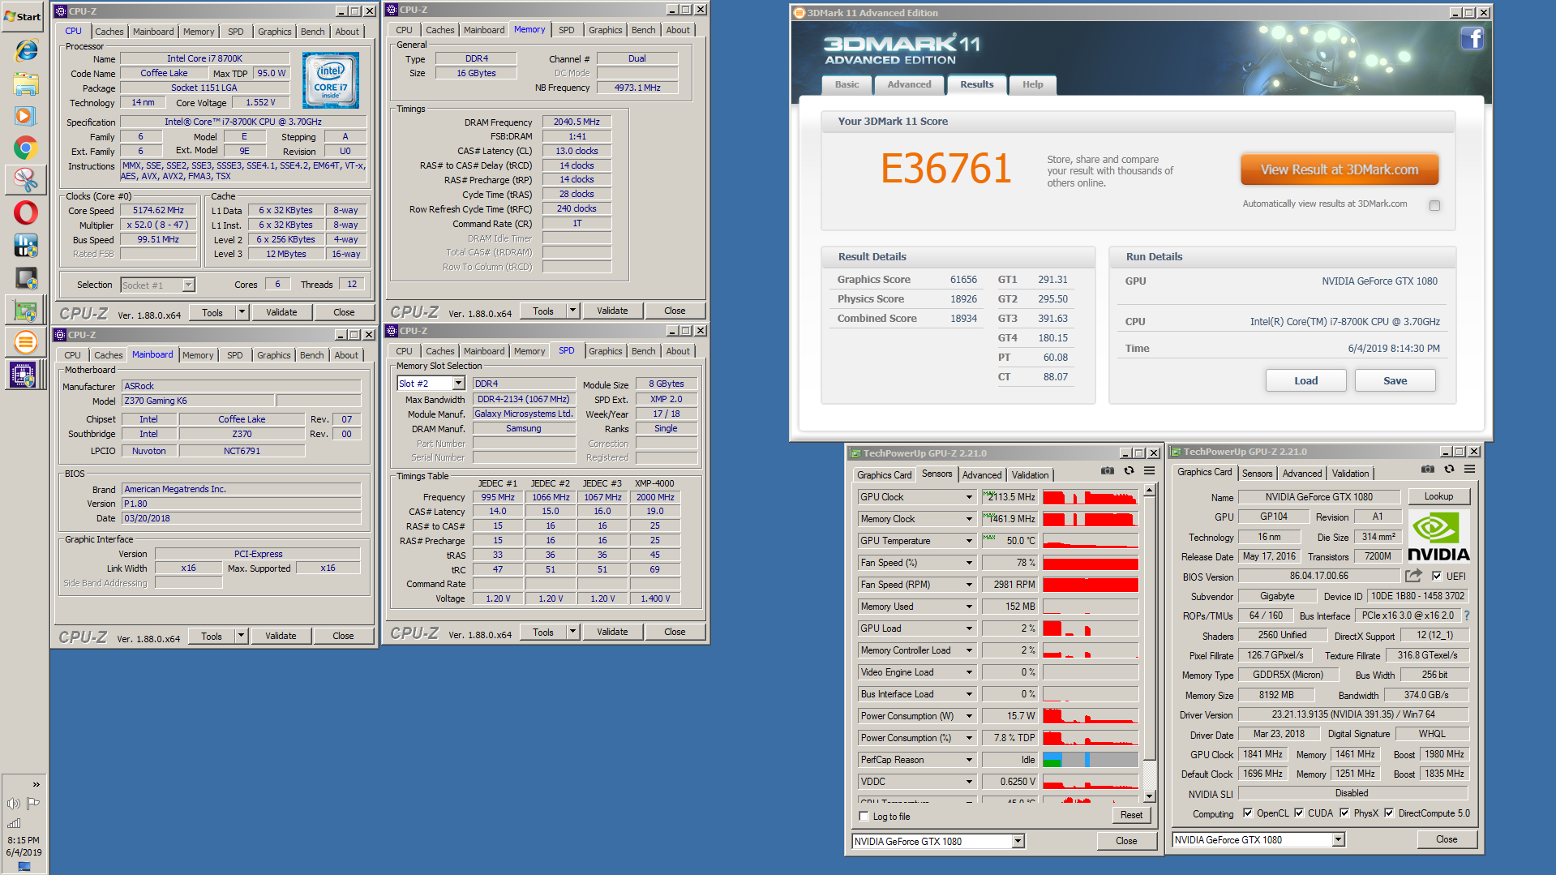Open the Slot #2 memory slot dropdown

(458, 384)
